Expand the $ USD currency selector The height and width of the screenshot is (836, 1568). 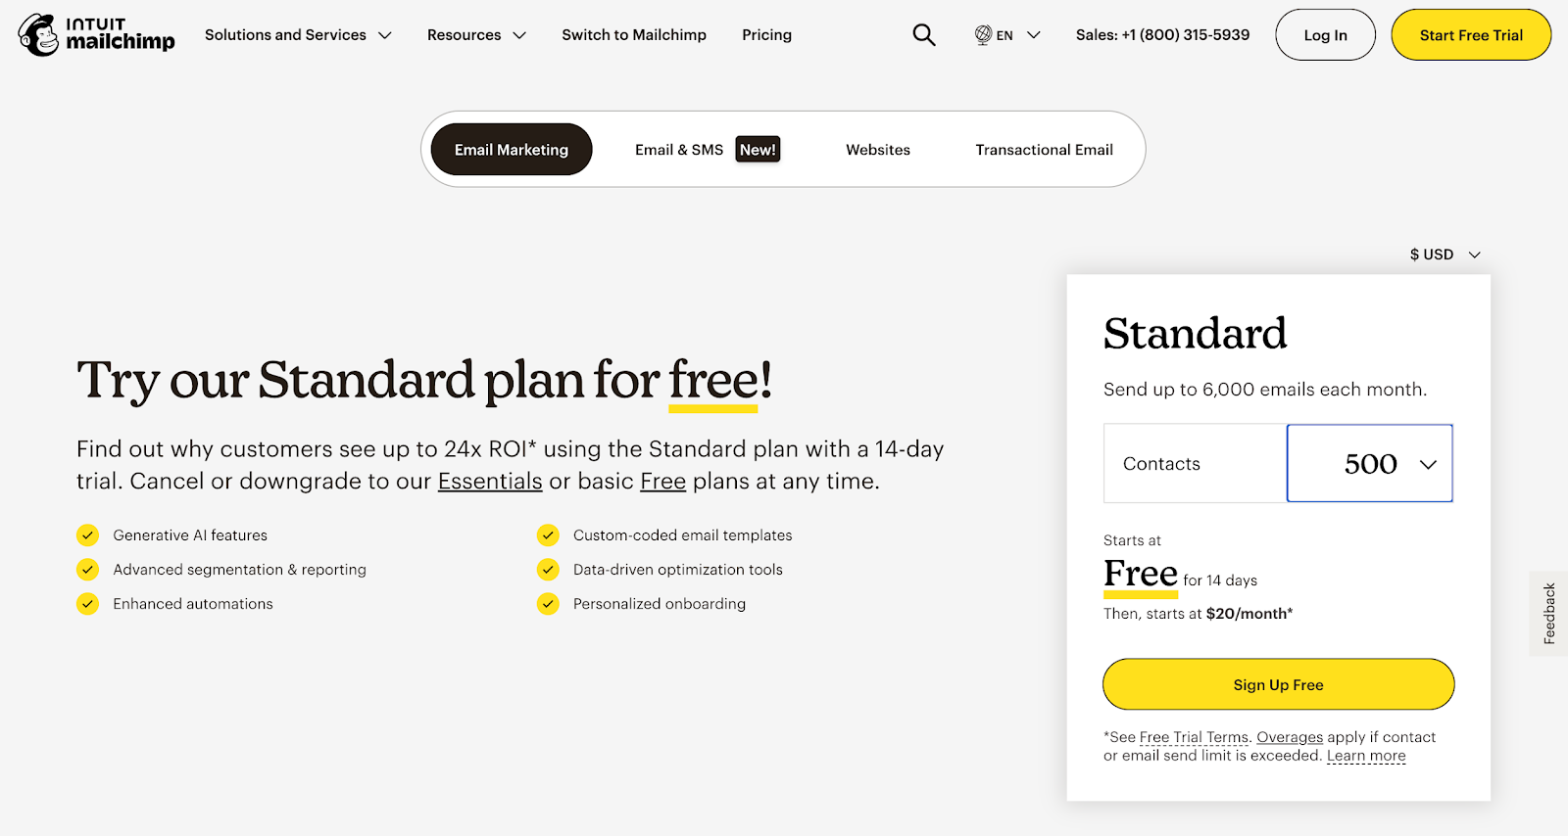[x=1444, y=254]
